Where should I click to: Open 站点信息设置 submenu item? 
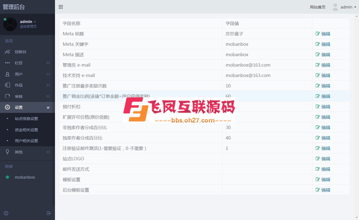point(26,119)
